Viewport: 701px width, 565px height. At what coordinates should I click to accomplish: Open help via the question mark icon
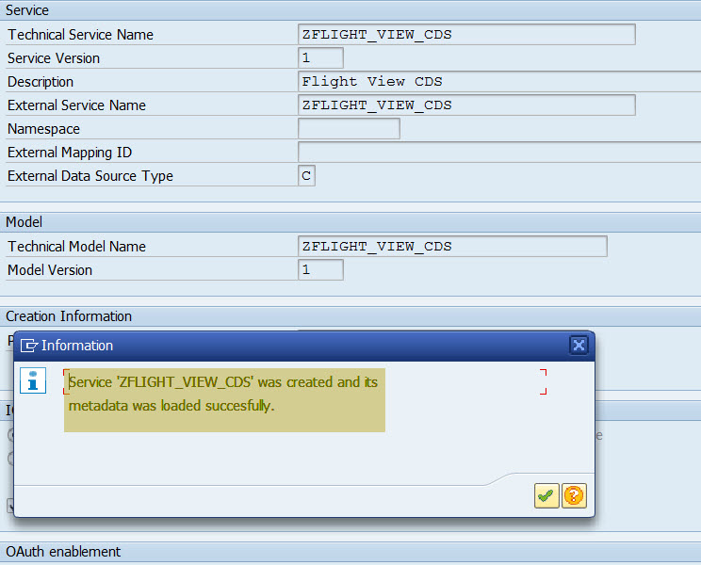[574, 495]
